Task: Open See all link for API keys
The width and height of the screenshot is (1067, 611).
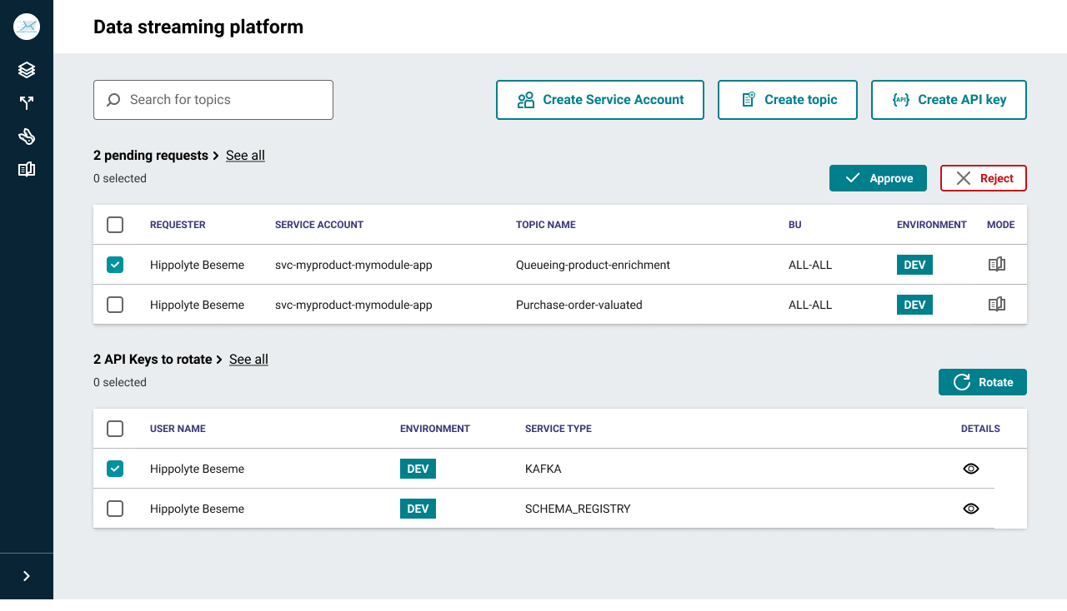Action: point(248,360)
